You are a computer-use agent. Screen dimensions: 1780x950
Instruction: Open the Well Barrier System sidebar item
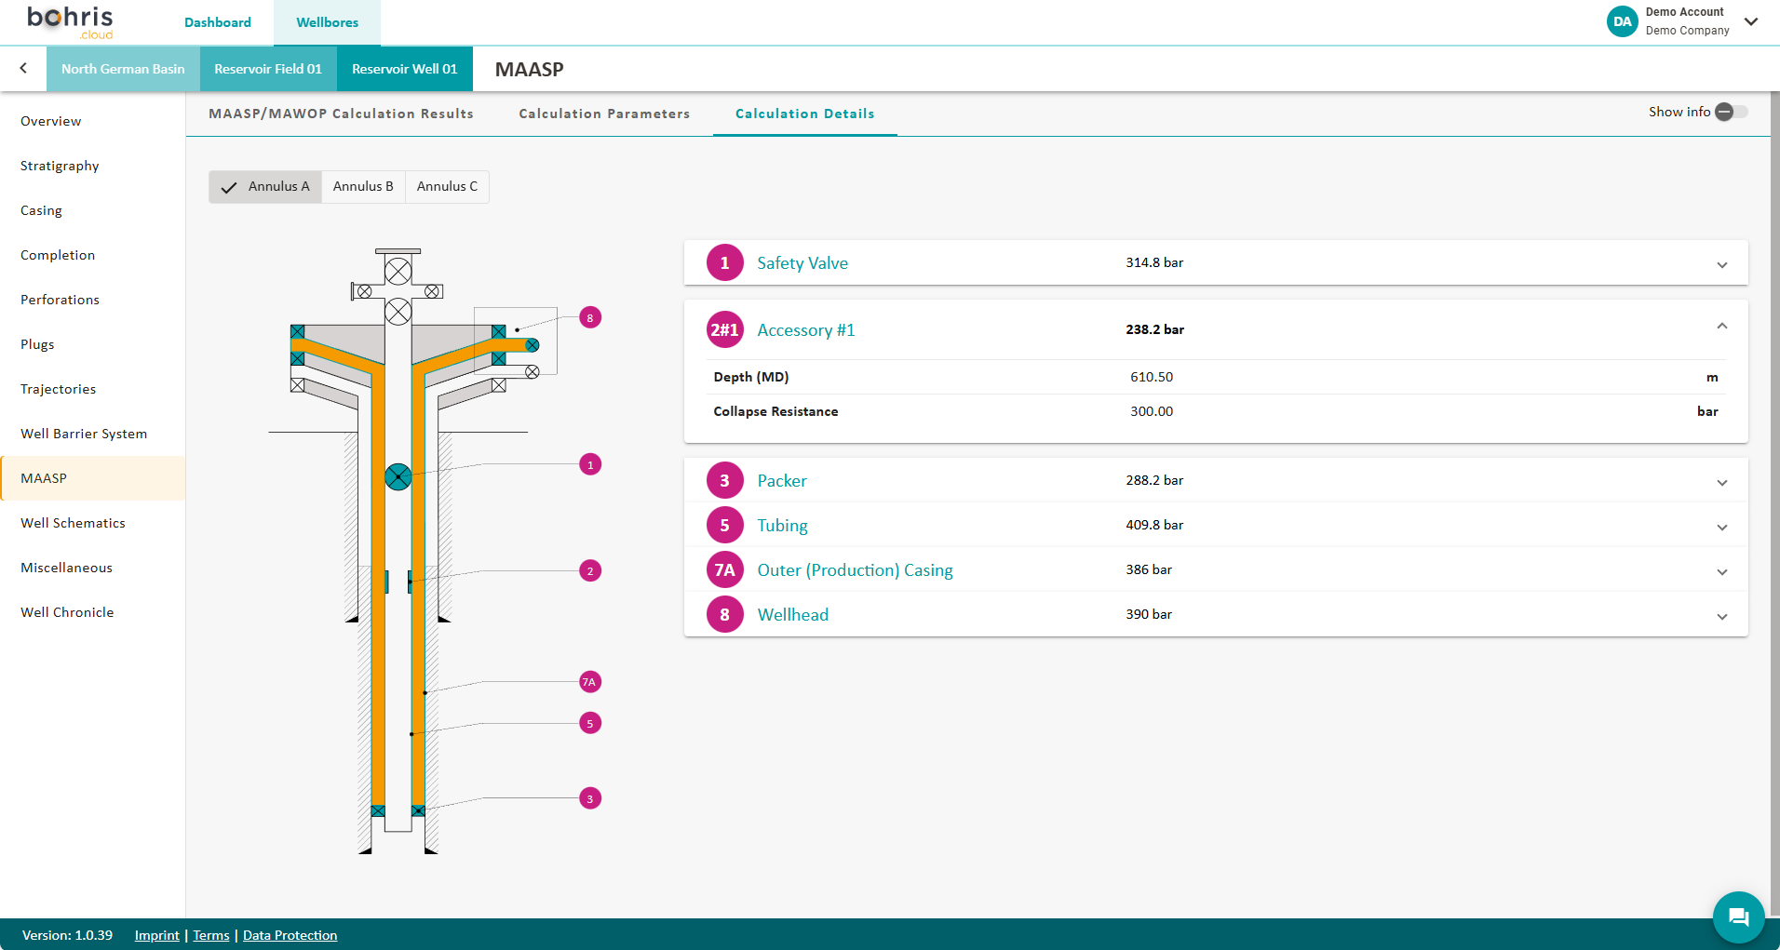(84, 434)
